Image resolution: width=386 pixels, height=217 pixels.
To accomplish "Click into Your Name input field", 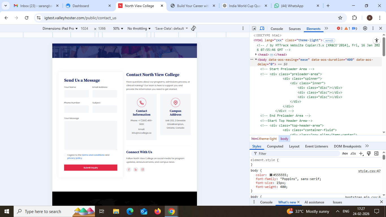I will [x=77, y=94].
